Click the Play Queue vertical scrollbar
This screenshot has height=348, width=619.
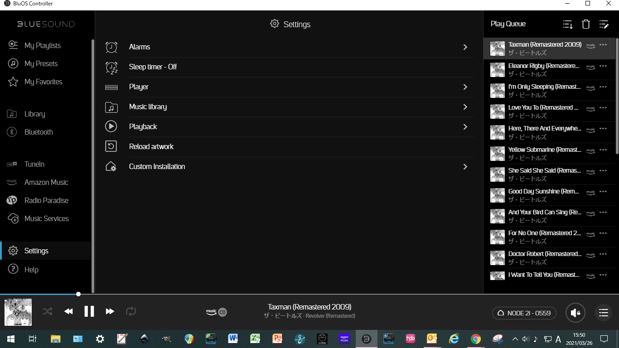617,95
